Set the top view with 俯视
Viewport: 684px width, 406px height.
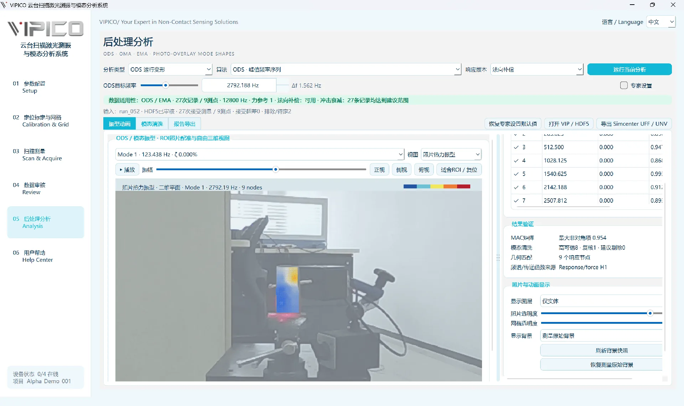click(424, 170)
